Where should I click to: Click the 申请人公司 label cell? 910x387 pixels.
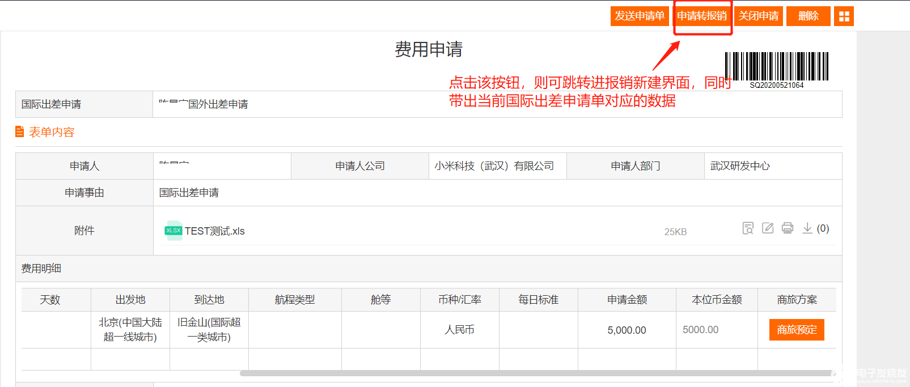[x=360, y=166]
